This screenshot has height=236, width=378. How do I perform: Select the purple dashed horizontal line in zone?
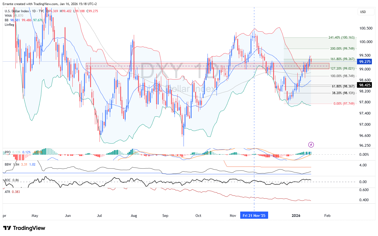[186, 66]
